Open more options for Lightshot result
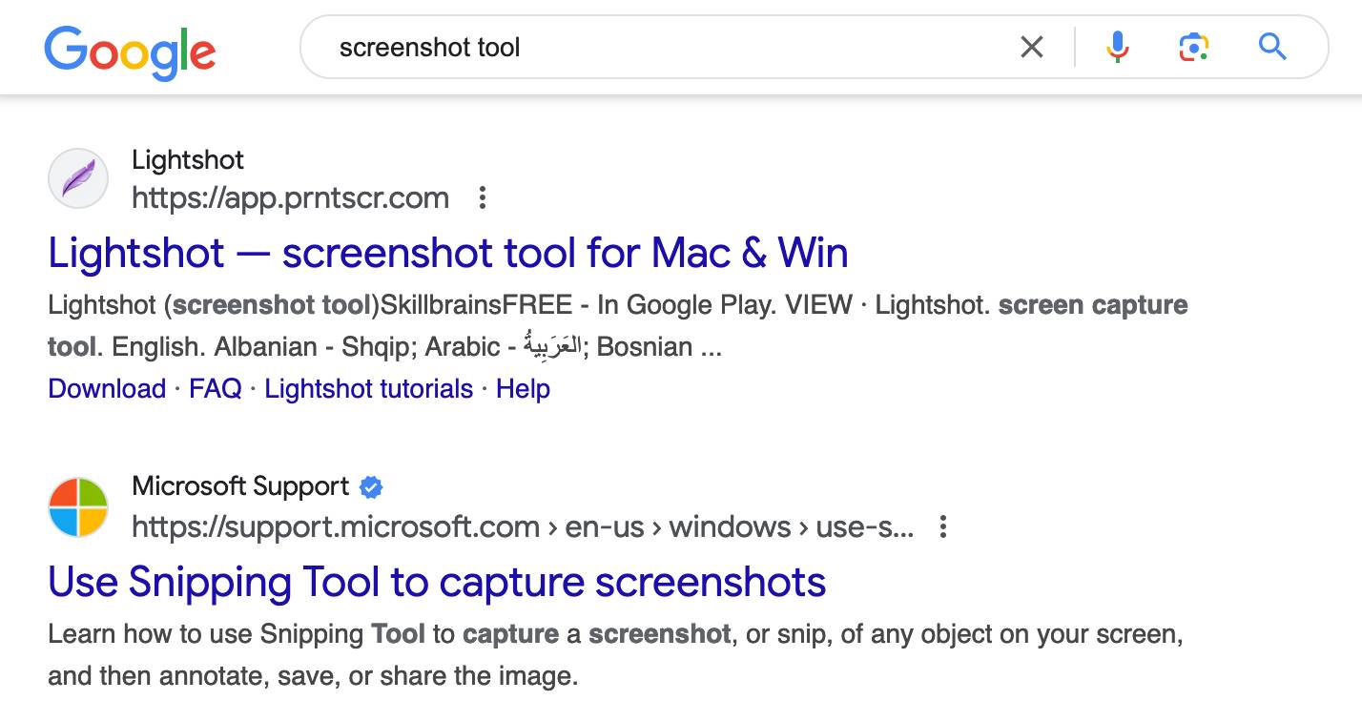1362x721 pixels. click(483, 198)
